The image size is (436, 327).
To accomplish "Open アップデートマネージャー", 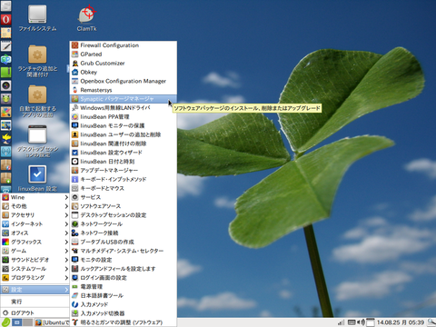I will coord(124,171).
